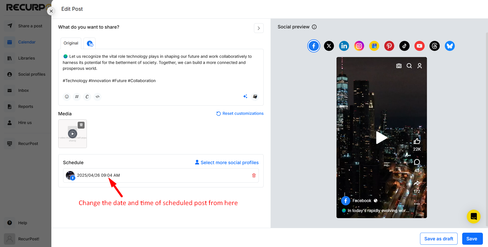Switch preview to LinkedIn
The image size is (488, 247).
tap(344, 46)
